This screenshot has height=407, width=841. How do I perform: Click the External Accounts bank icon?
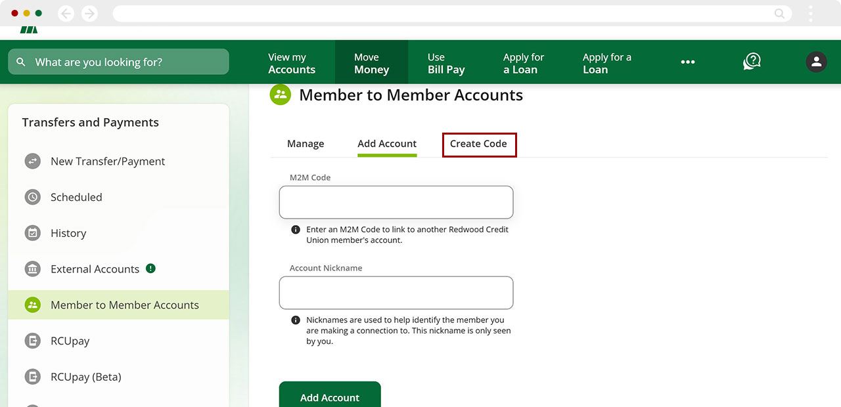point(33,269)
